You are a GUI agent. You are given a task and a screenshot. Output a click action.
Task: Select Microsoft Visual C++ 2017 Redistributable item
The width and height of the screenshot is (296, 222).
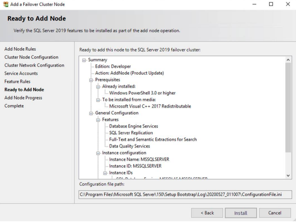[150, 106]
